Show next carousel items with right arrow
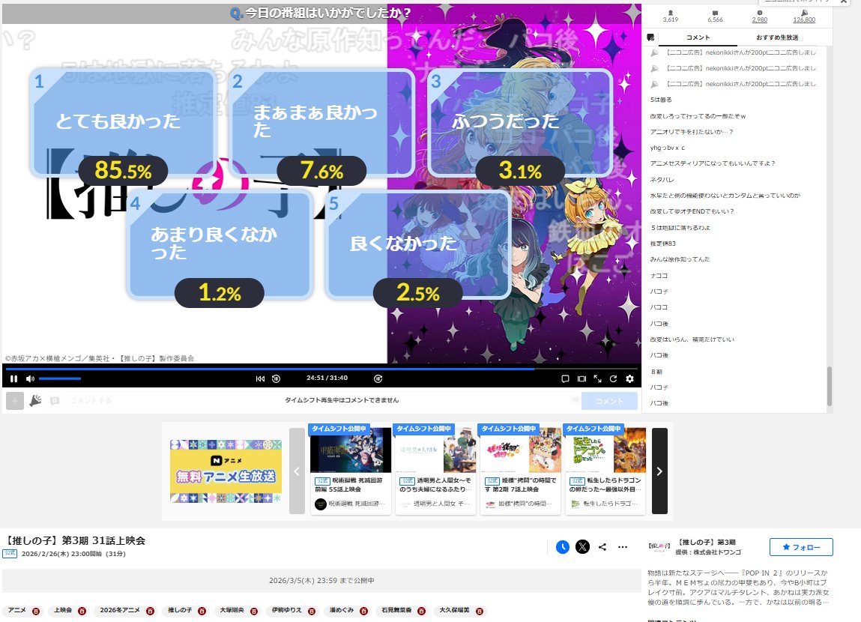This screenshot has height=622, width=861. 659,471
